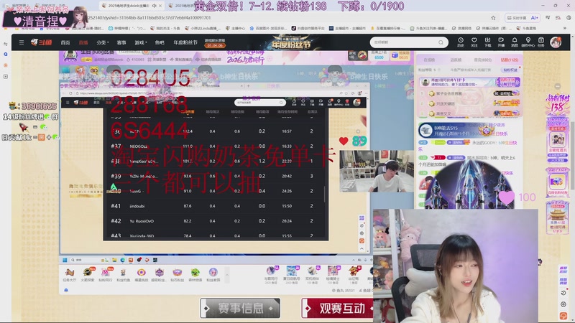This screenshot has height=323, width=575.
Task: Open the 粉丝钓鱼 icon
Action: (123, 275)
